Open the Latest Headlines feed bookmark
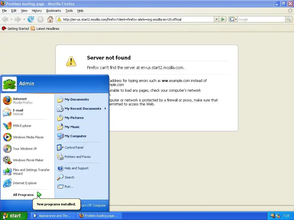294x220 pixels. pos(45,29)
